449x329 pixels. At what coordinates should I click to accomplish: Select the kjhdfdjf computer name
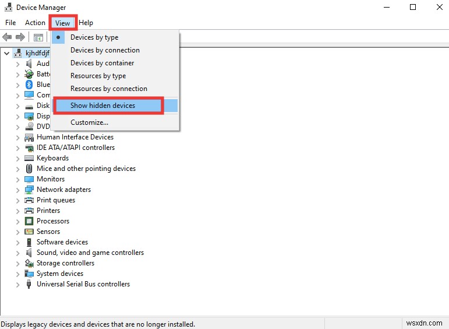point(37,53)
